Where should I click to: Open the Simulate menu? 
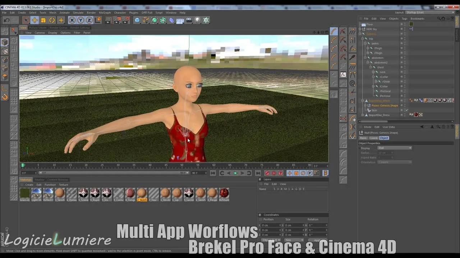click(x=78, y=13)
